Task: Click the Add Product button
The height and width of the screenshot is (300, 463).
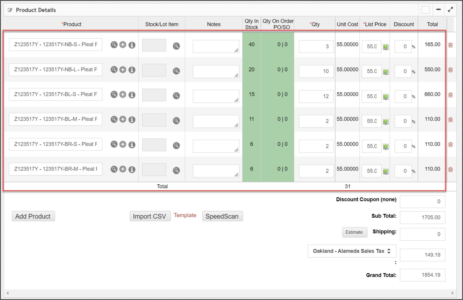Action: pyautogui.click(x=33, y=216)
